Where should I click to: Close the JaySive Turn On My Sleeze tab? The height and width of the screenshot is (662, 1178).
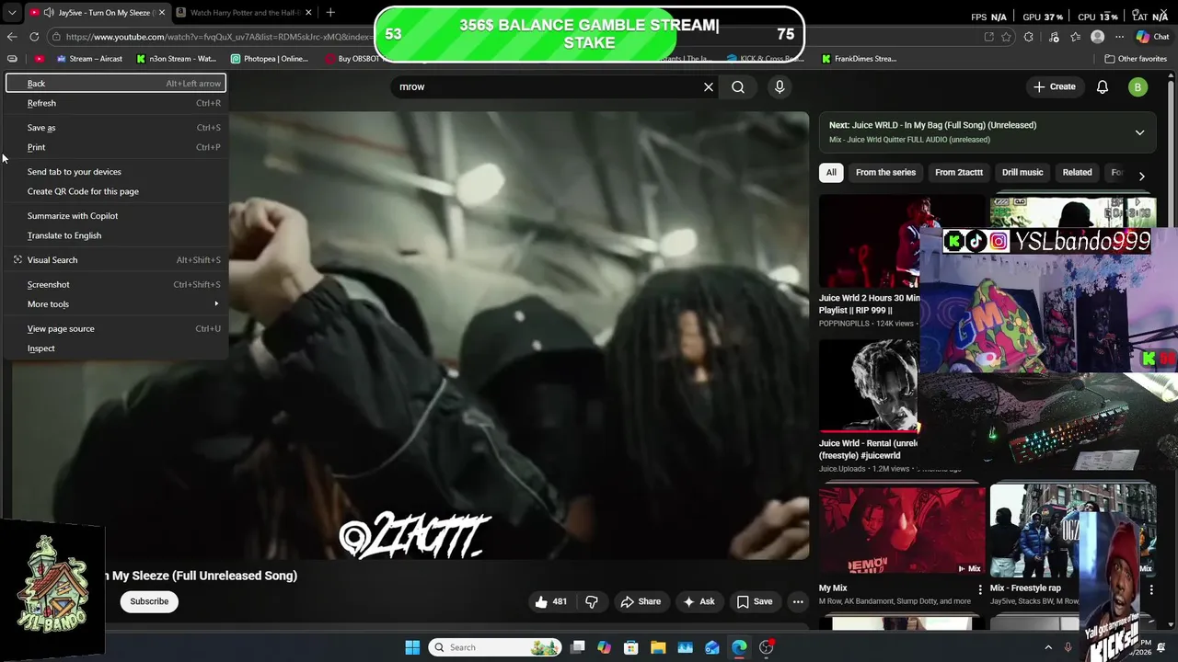click(x=162, y=13)
